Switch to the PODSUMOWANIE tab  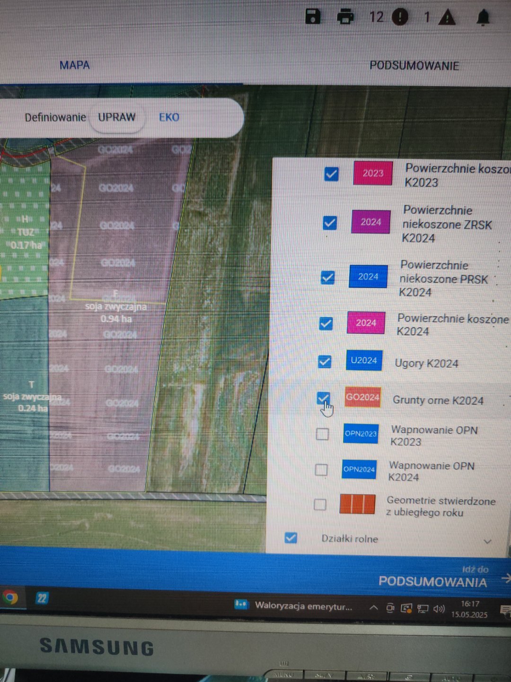click(414, 66)
